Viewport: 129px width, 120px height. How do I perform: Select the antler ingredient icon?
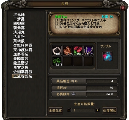tap(88, 51)
